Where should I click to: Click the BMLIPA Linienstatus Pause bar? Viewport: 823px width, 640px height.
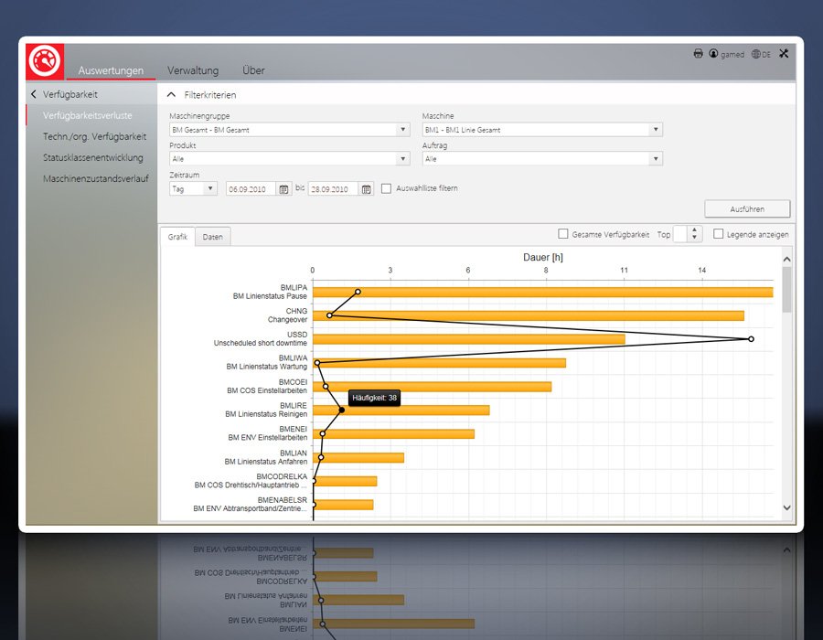click(542, 293)
